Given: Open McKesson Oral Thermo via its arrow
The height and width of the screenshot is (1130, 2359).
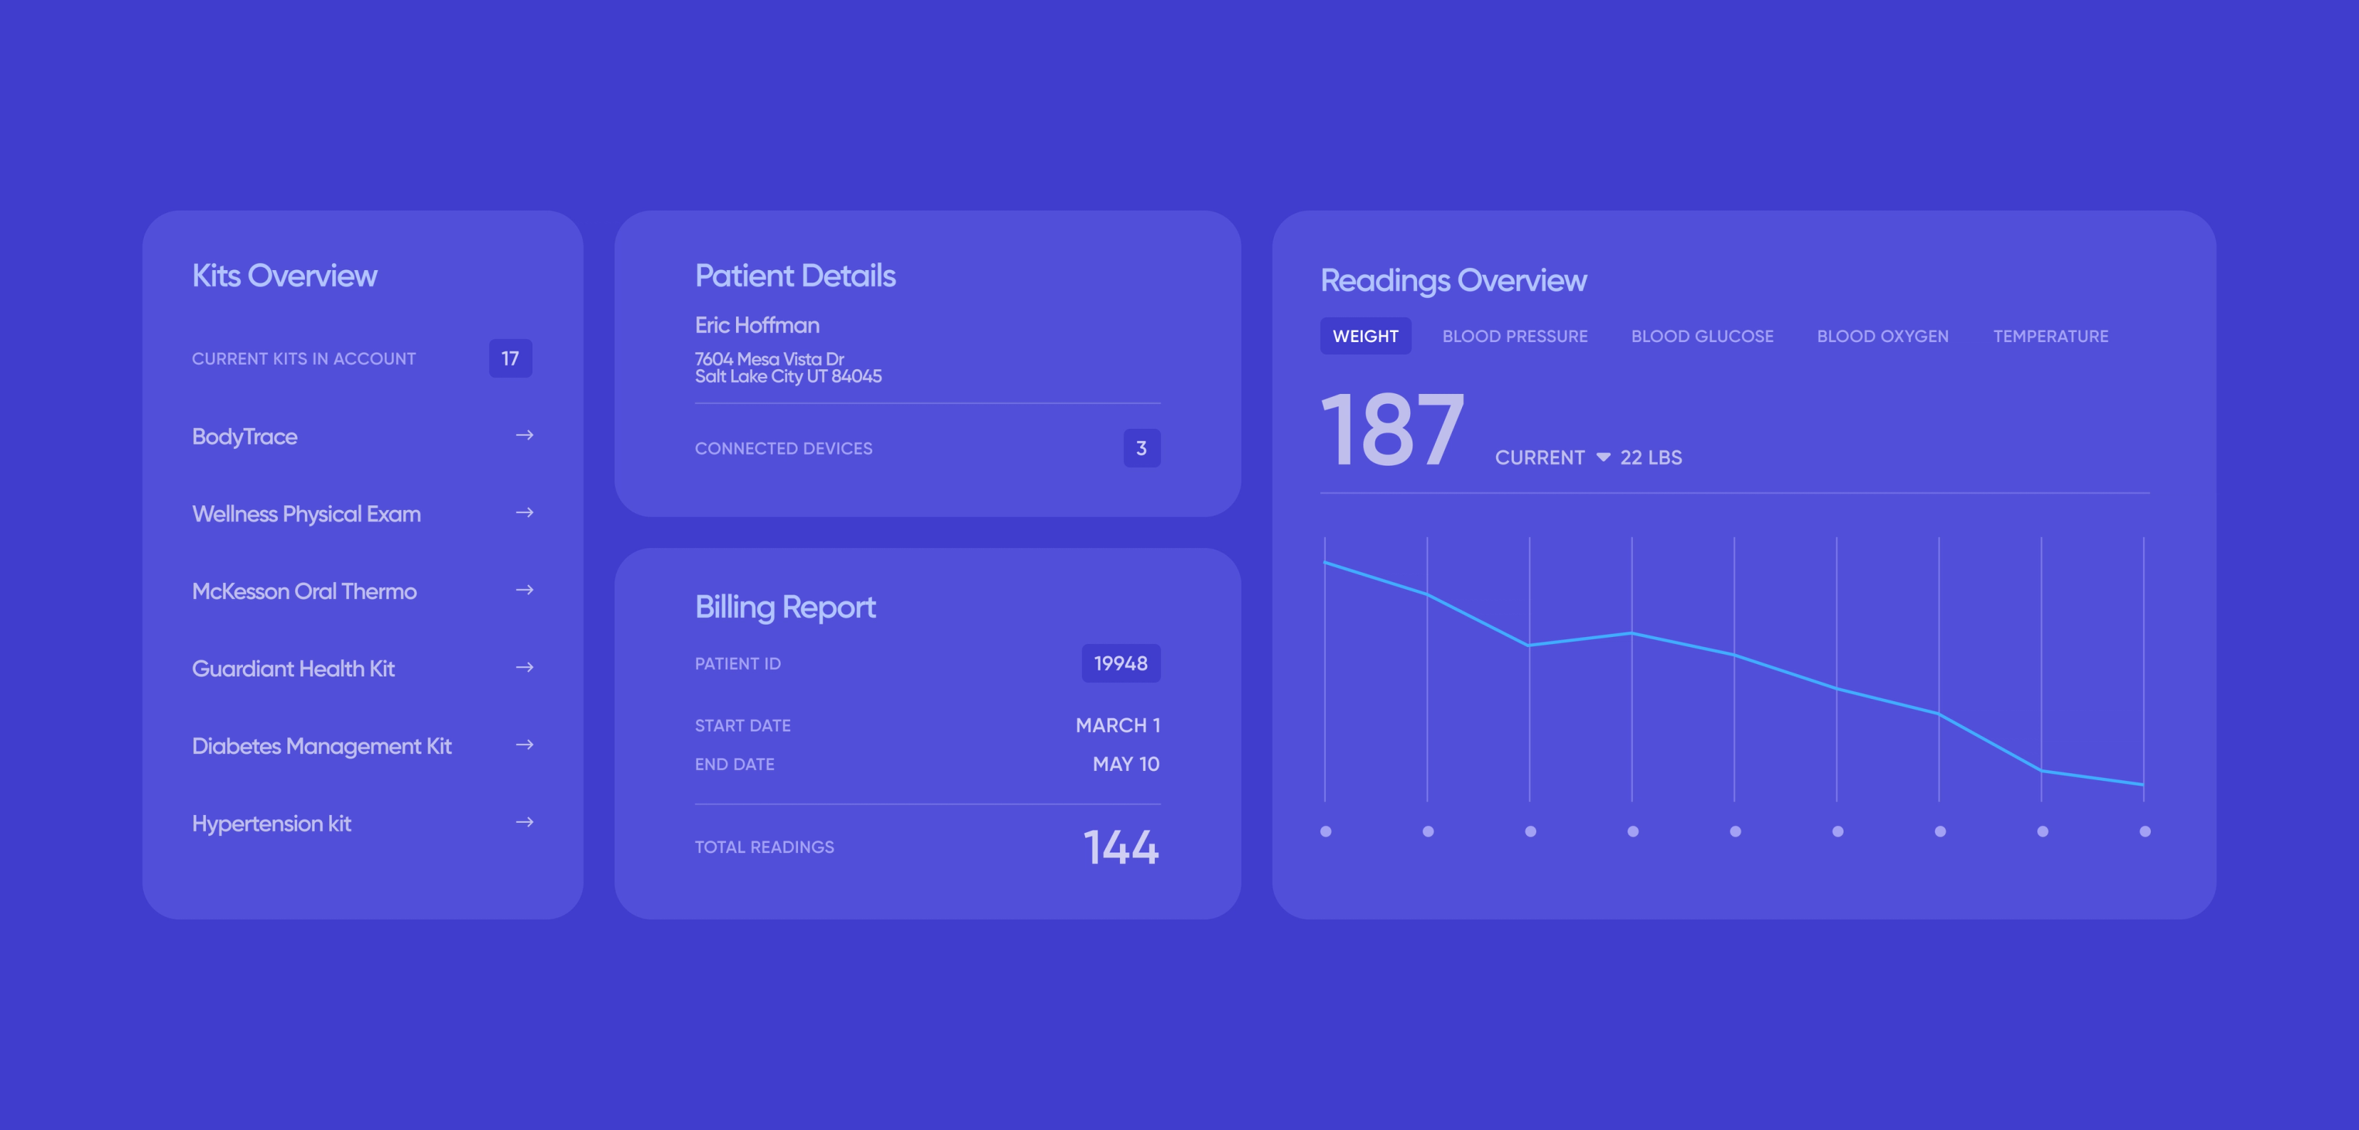Looking at the screenshot, I should [x=525, y=590].
